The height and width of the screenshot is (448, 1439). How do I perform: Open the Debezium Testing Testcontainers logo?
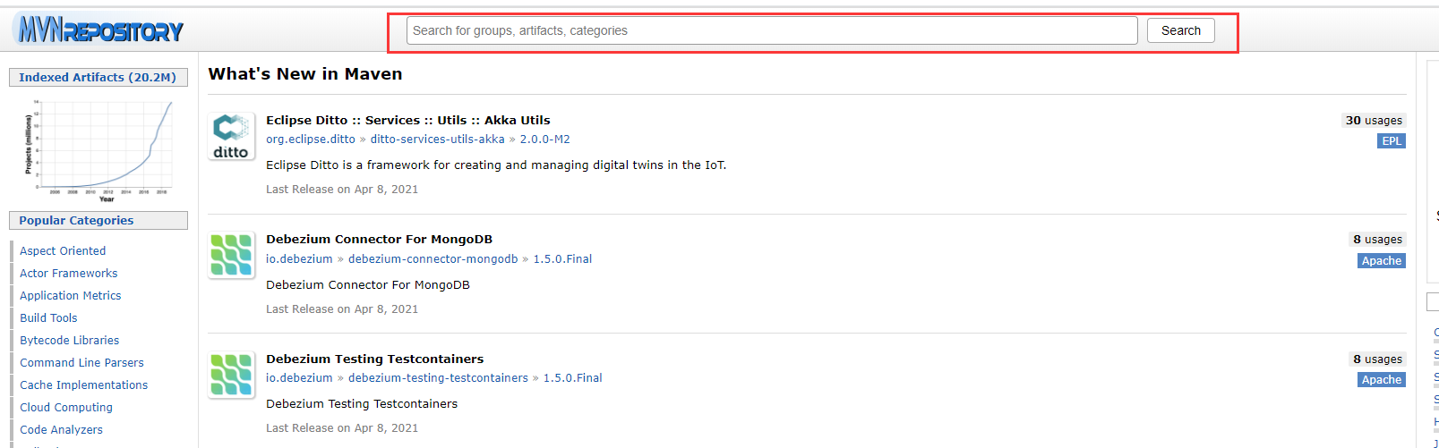click(231, 375)
